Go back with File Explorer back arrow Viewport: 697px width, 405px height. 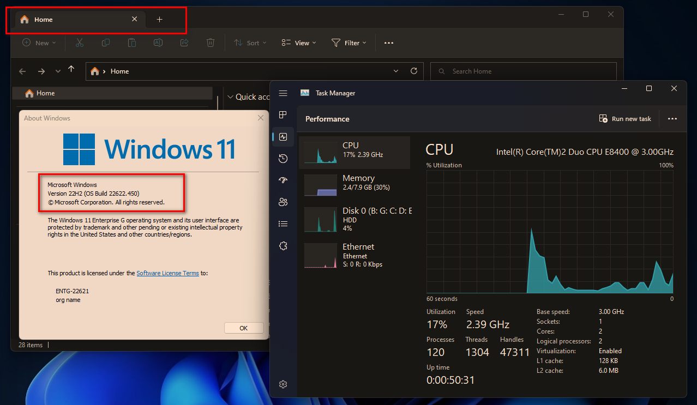22,71
